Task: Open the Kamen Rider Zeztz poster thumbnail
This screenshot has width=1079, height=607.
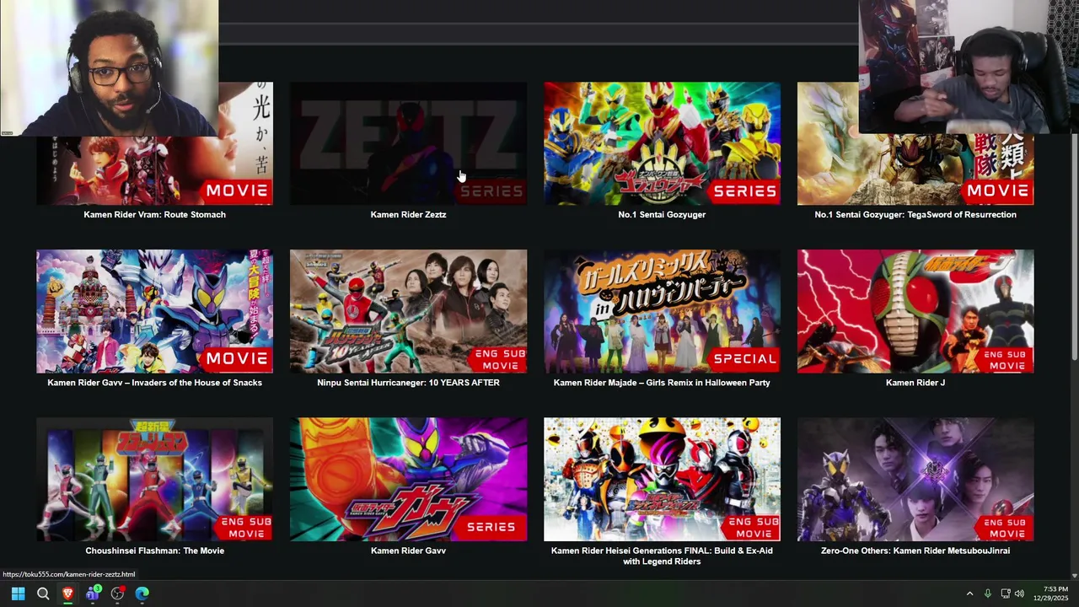Action: (408, 143)
